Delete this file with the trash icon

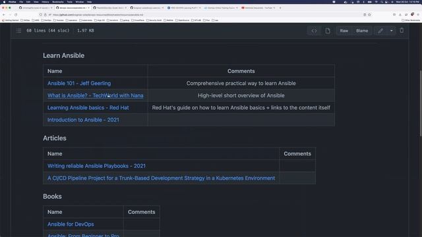[402, 31]
